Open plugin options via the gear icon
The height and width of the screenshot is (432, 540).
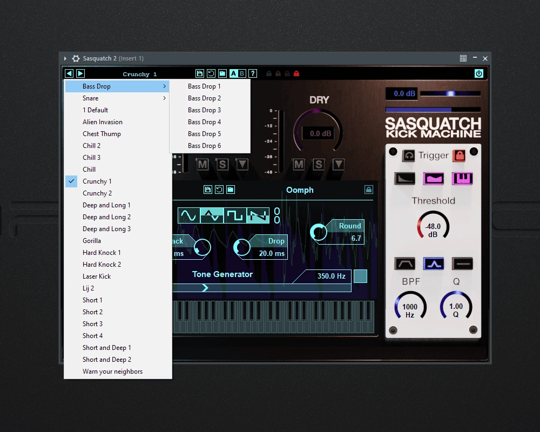[76, 58]
